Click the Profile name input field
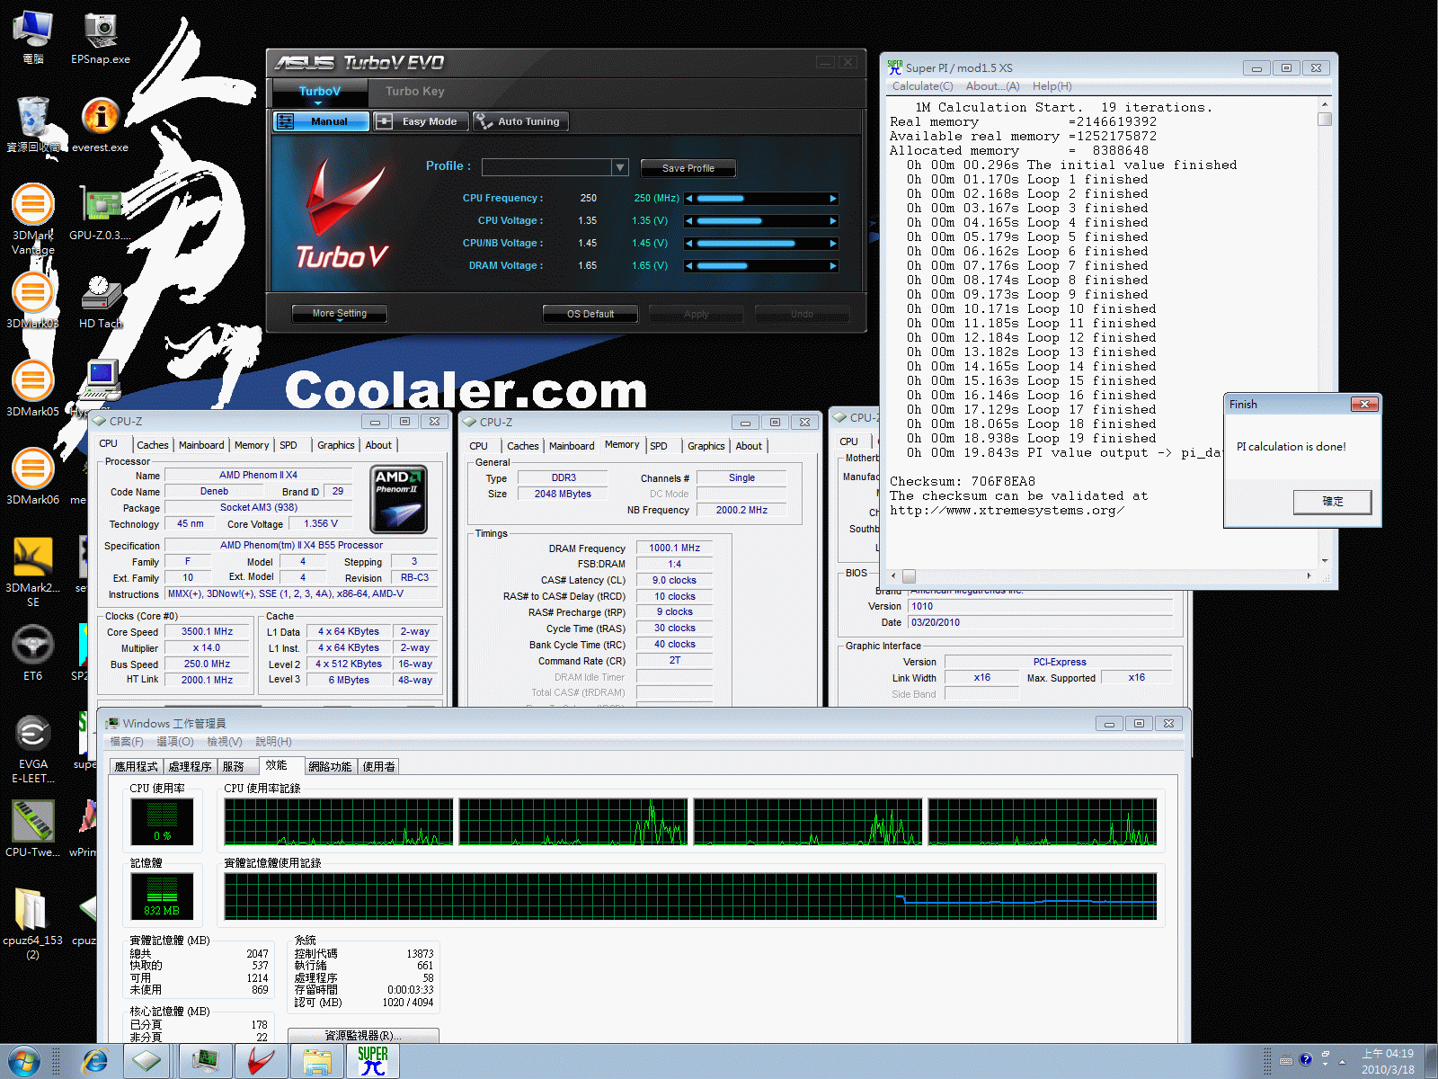The width and height of the screenshot is (1438, 1079). pyautogui.click(x=546, y=167)
